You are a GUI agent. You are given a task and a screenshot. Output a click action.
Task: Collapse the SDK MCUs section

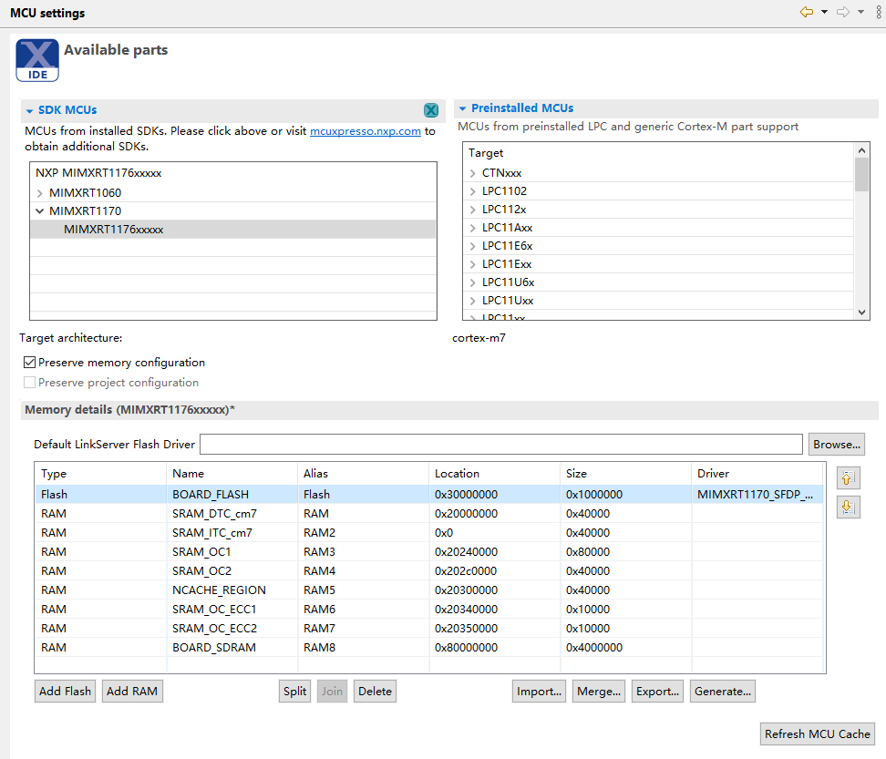coord(29,111)
